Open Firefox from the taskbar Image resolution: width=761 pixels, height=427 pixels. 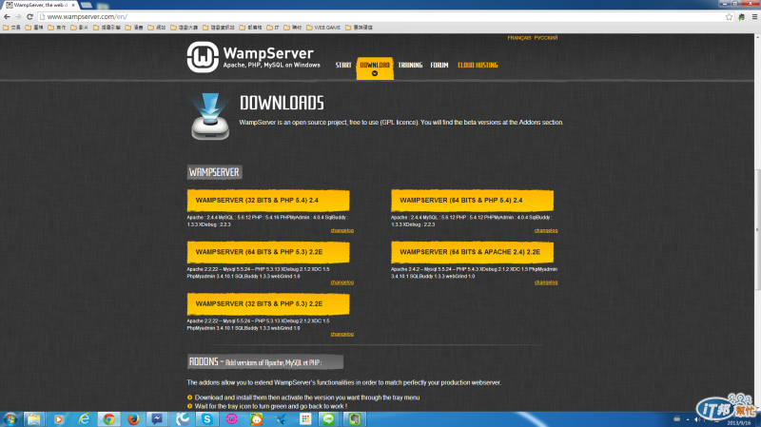tap(133, 419)
